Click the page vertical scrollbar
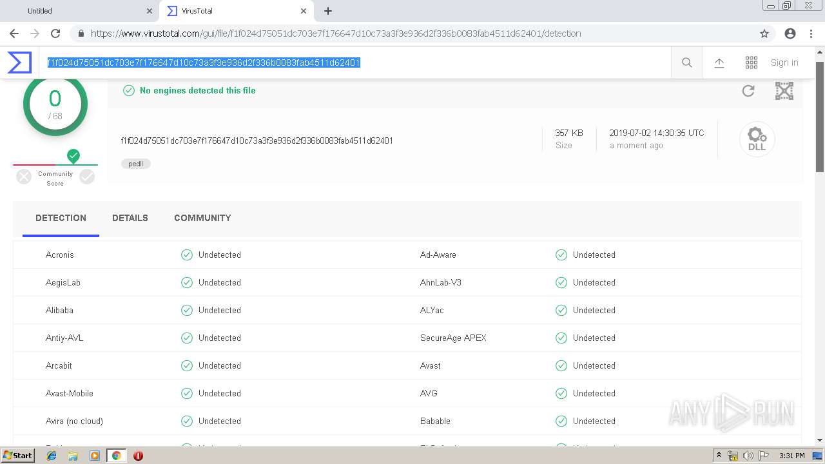The height and width of the screenshot is (464, 825). pyautogui.click(x=820, y=116)
